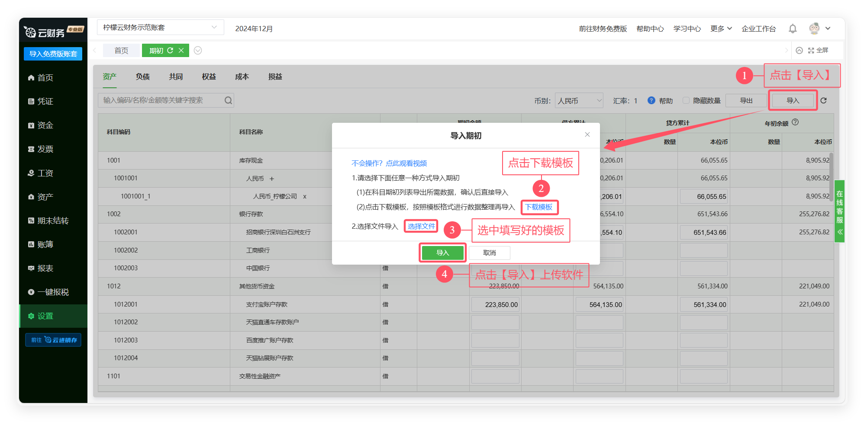Click the 选择文件 link
The image size is (864, 422).
421,226
